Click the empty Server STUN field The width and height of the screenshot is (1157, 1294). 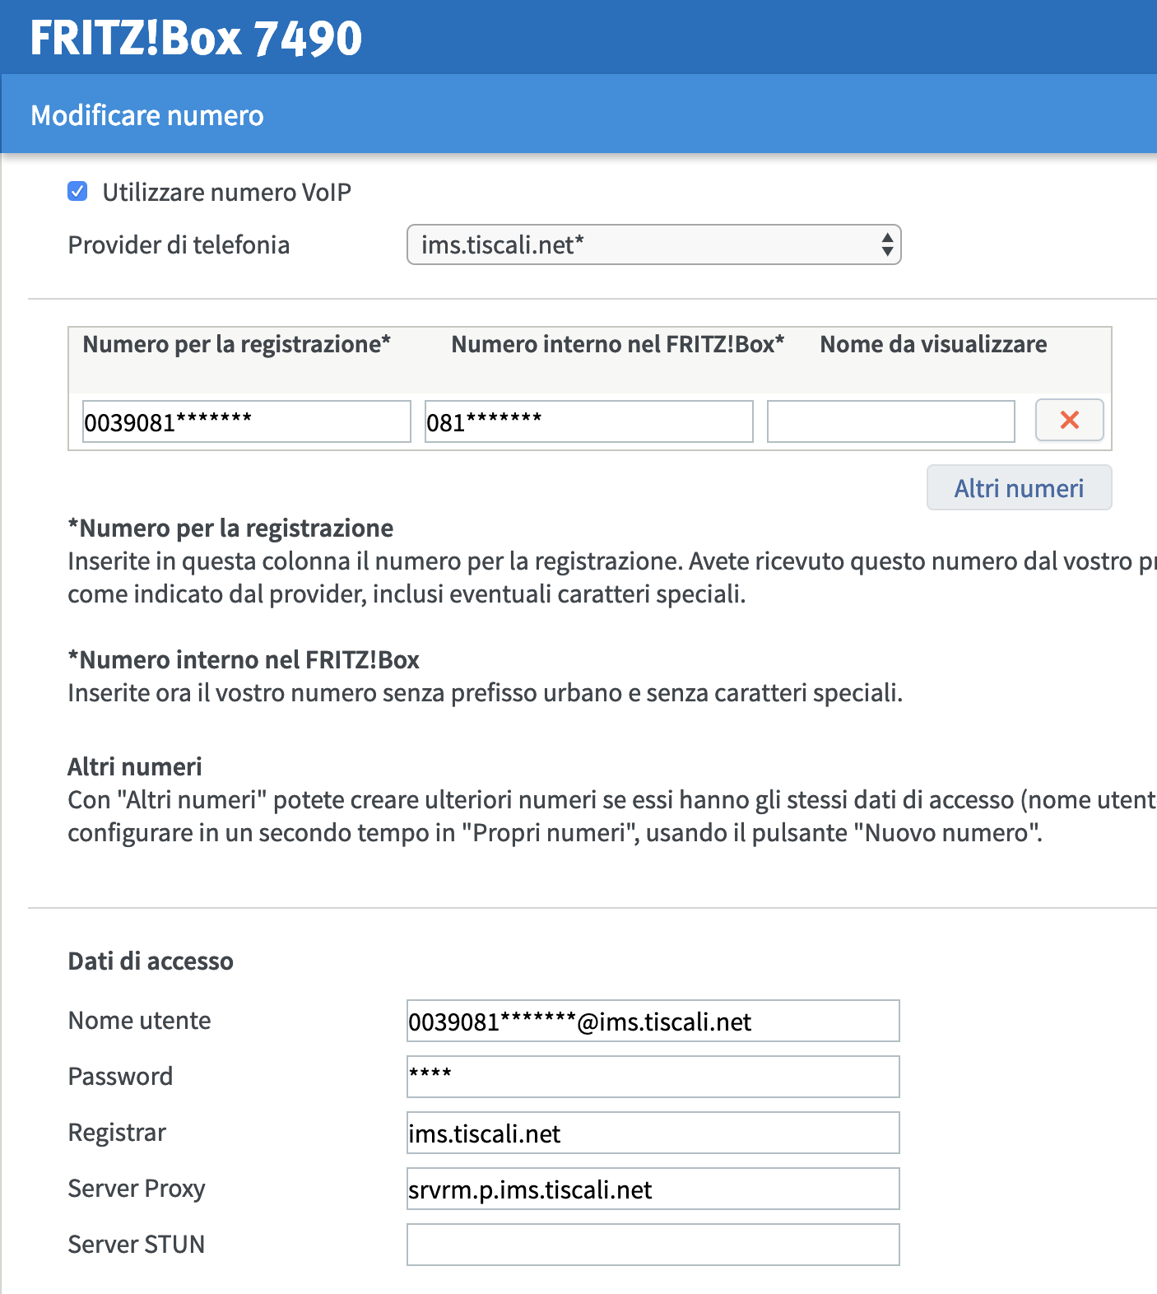pos(653,1245)
